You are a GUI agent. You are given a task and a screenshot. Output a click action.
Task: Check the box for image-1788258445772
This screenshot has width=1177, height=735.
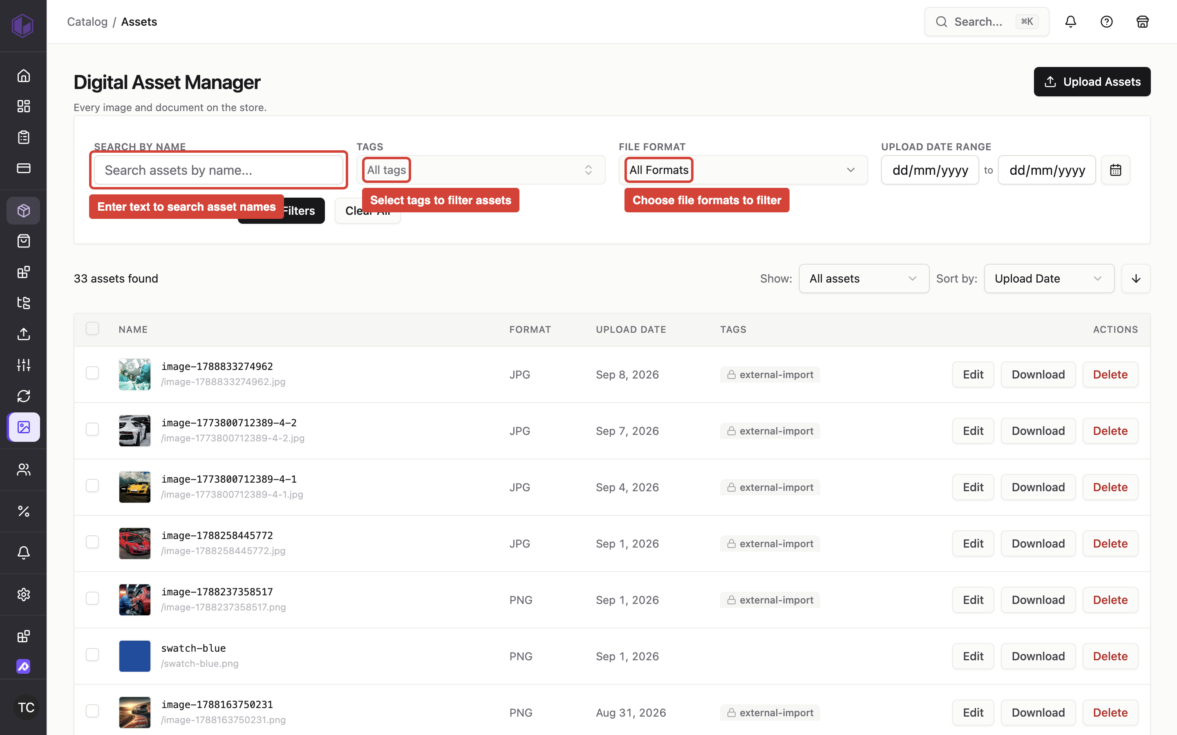coord(92,542)
